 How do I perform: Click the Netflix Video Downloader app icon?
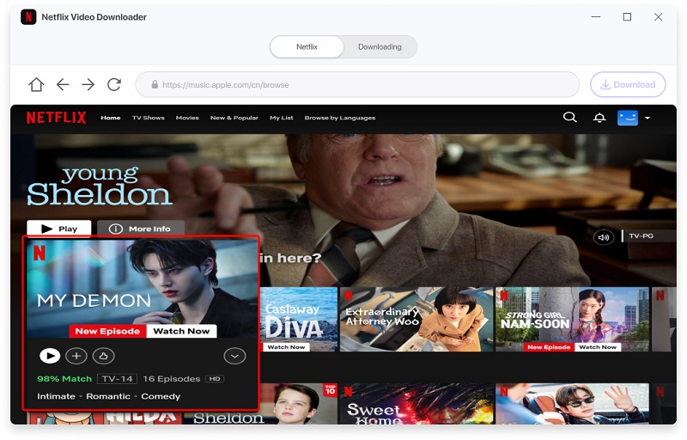coord(28,17)
